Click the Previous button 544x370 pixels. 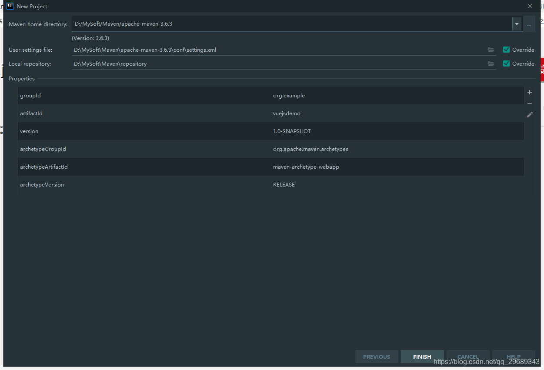pos(377,357)
